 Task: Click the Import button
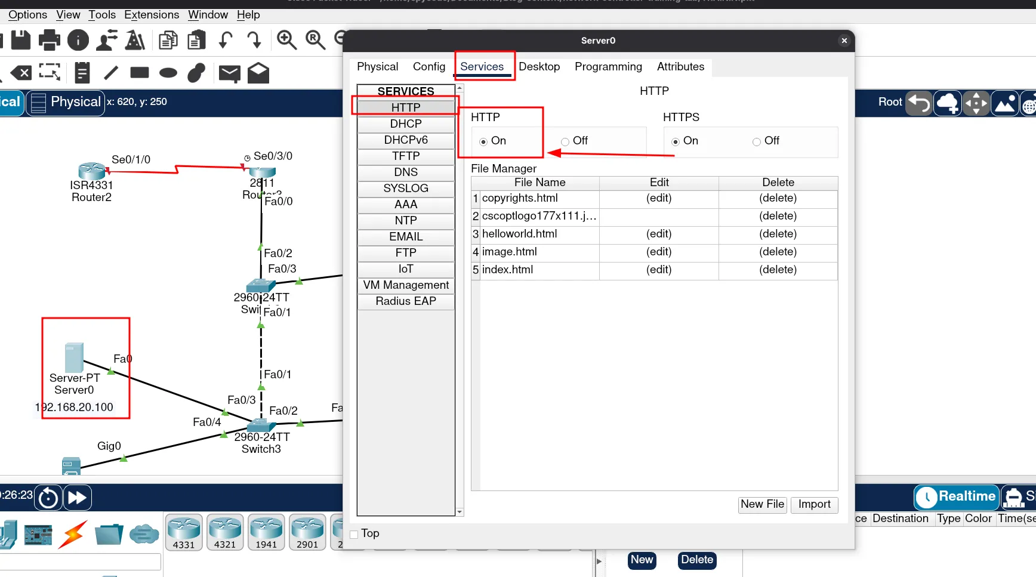pos(814,504)
